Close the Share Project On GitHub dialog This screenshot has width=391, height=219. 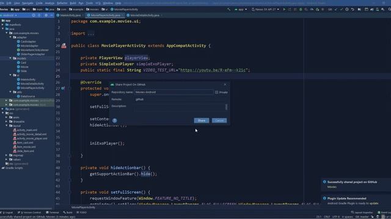click(x=225, y=85)
